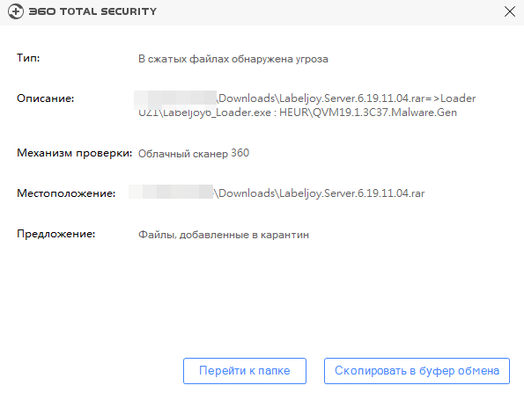
Task: Click the text Файлы, добавленные в карантин
Action: (224, 235)
